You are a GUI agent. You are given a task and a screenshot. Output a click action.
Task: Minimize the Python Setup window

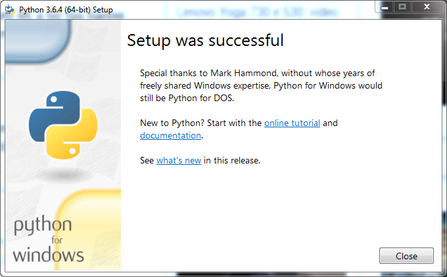(385, 7)
